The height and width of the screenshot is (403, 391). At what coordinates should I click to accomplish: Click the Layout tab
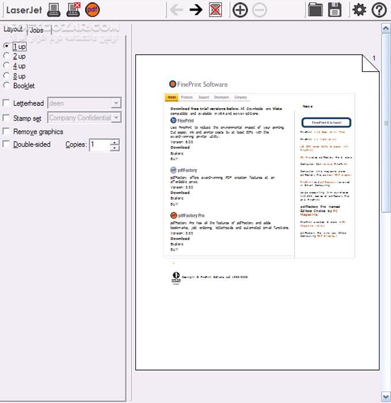pyautogui.click(x=13, y=29)
